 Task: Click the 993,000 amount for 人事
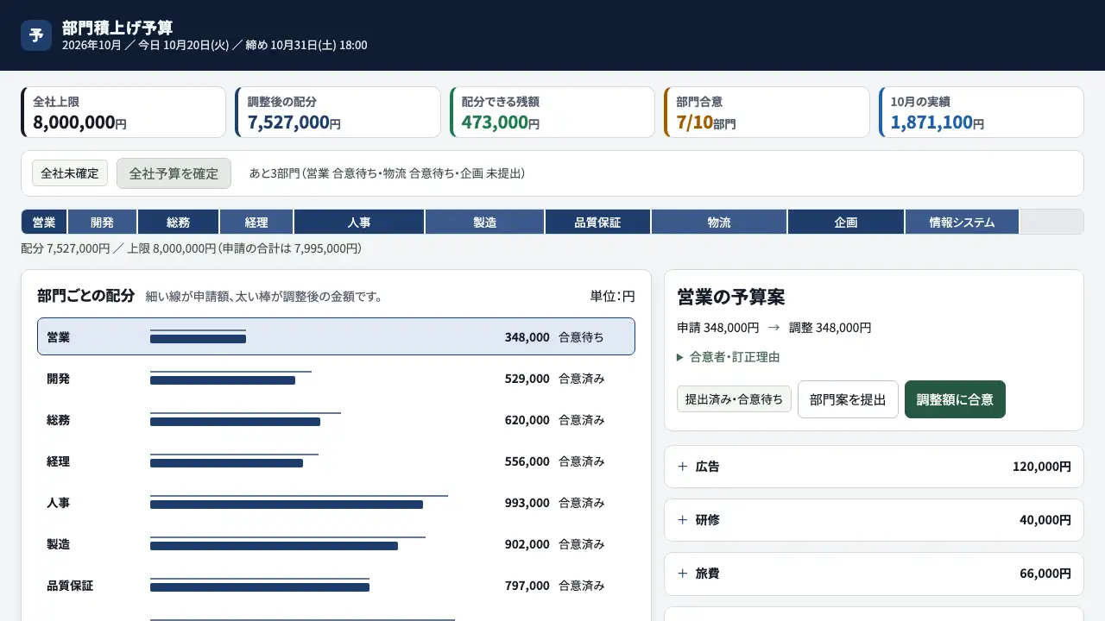coord(527,503)
